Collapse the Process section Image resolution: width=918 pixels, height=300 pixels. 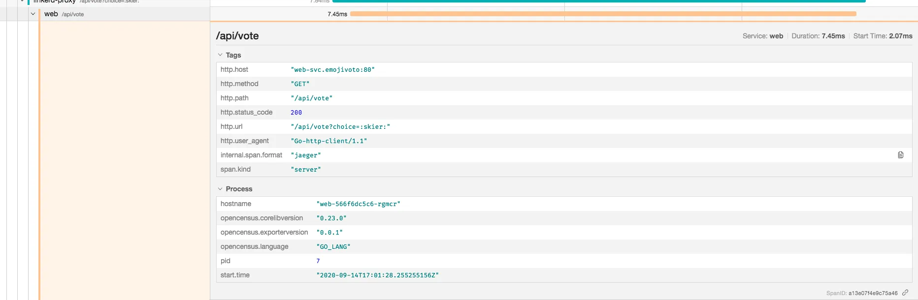pyautogui.click(x=235, y=189)
